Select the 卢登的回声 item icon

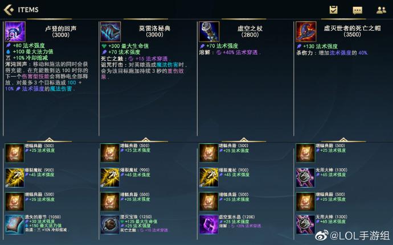click(x=15, y=32)
